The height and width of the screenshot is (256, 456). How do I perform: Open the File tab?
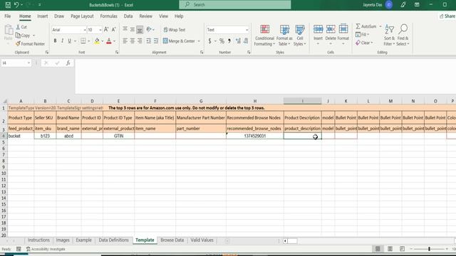(x=8, y=16)
